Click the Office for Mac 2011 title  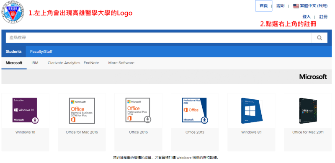tap(308, 132)
